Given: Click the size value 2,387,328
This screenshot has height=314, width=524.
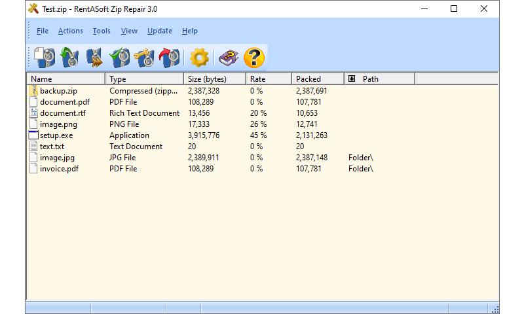Looking at the screenshot, I should pos(204,91).
